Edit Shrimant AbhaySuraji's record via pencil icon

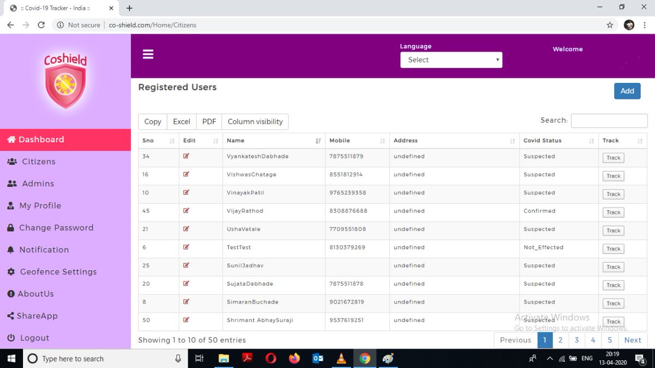[186, 320]
